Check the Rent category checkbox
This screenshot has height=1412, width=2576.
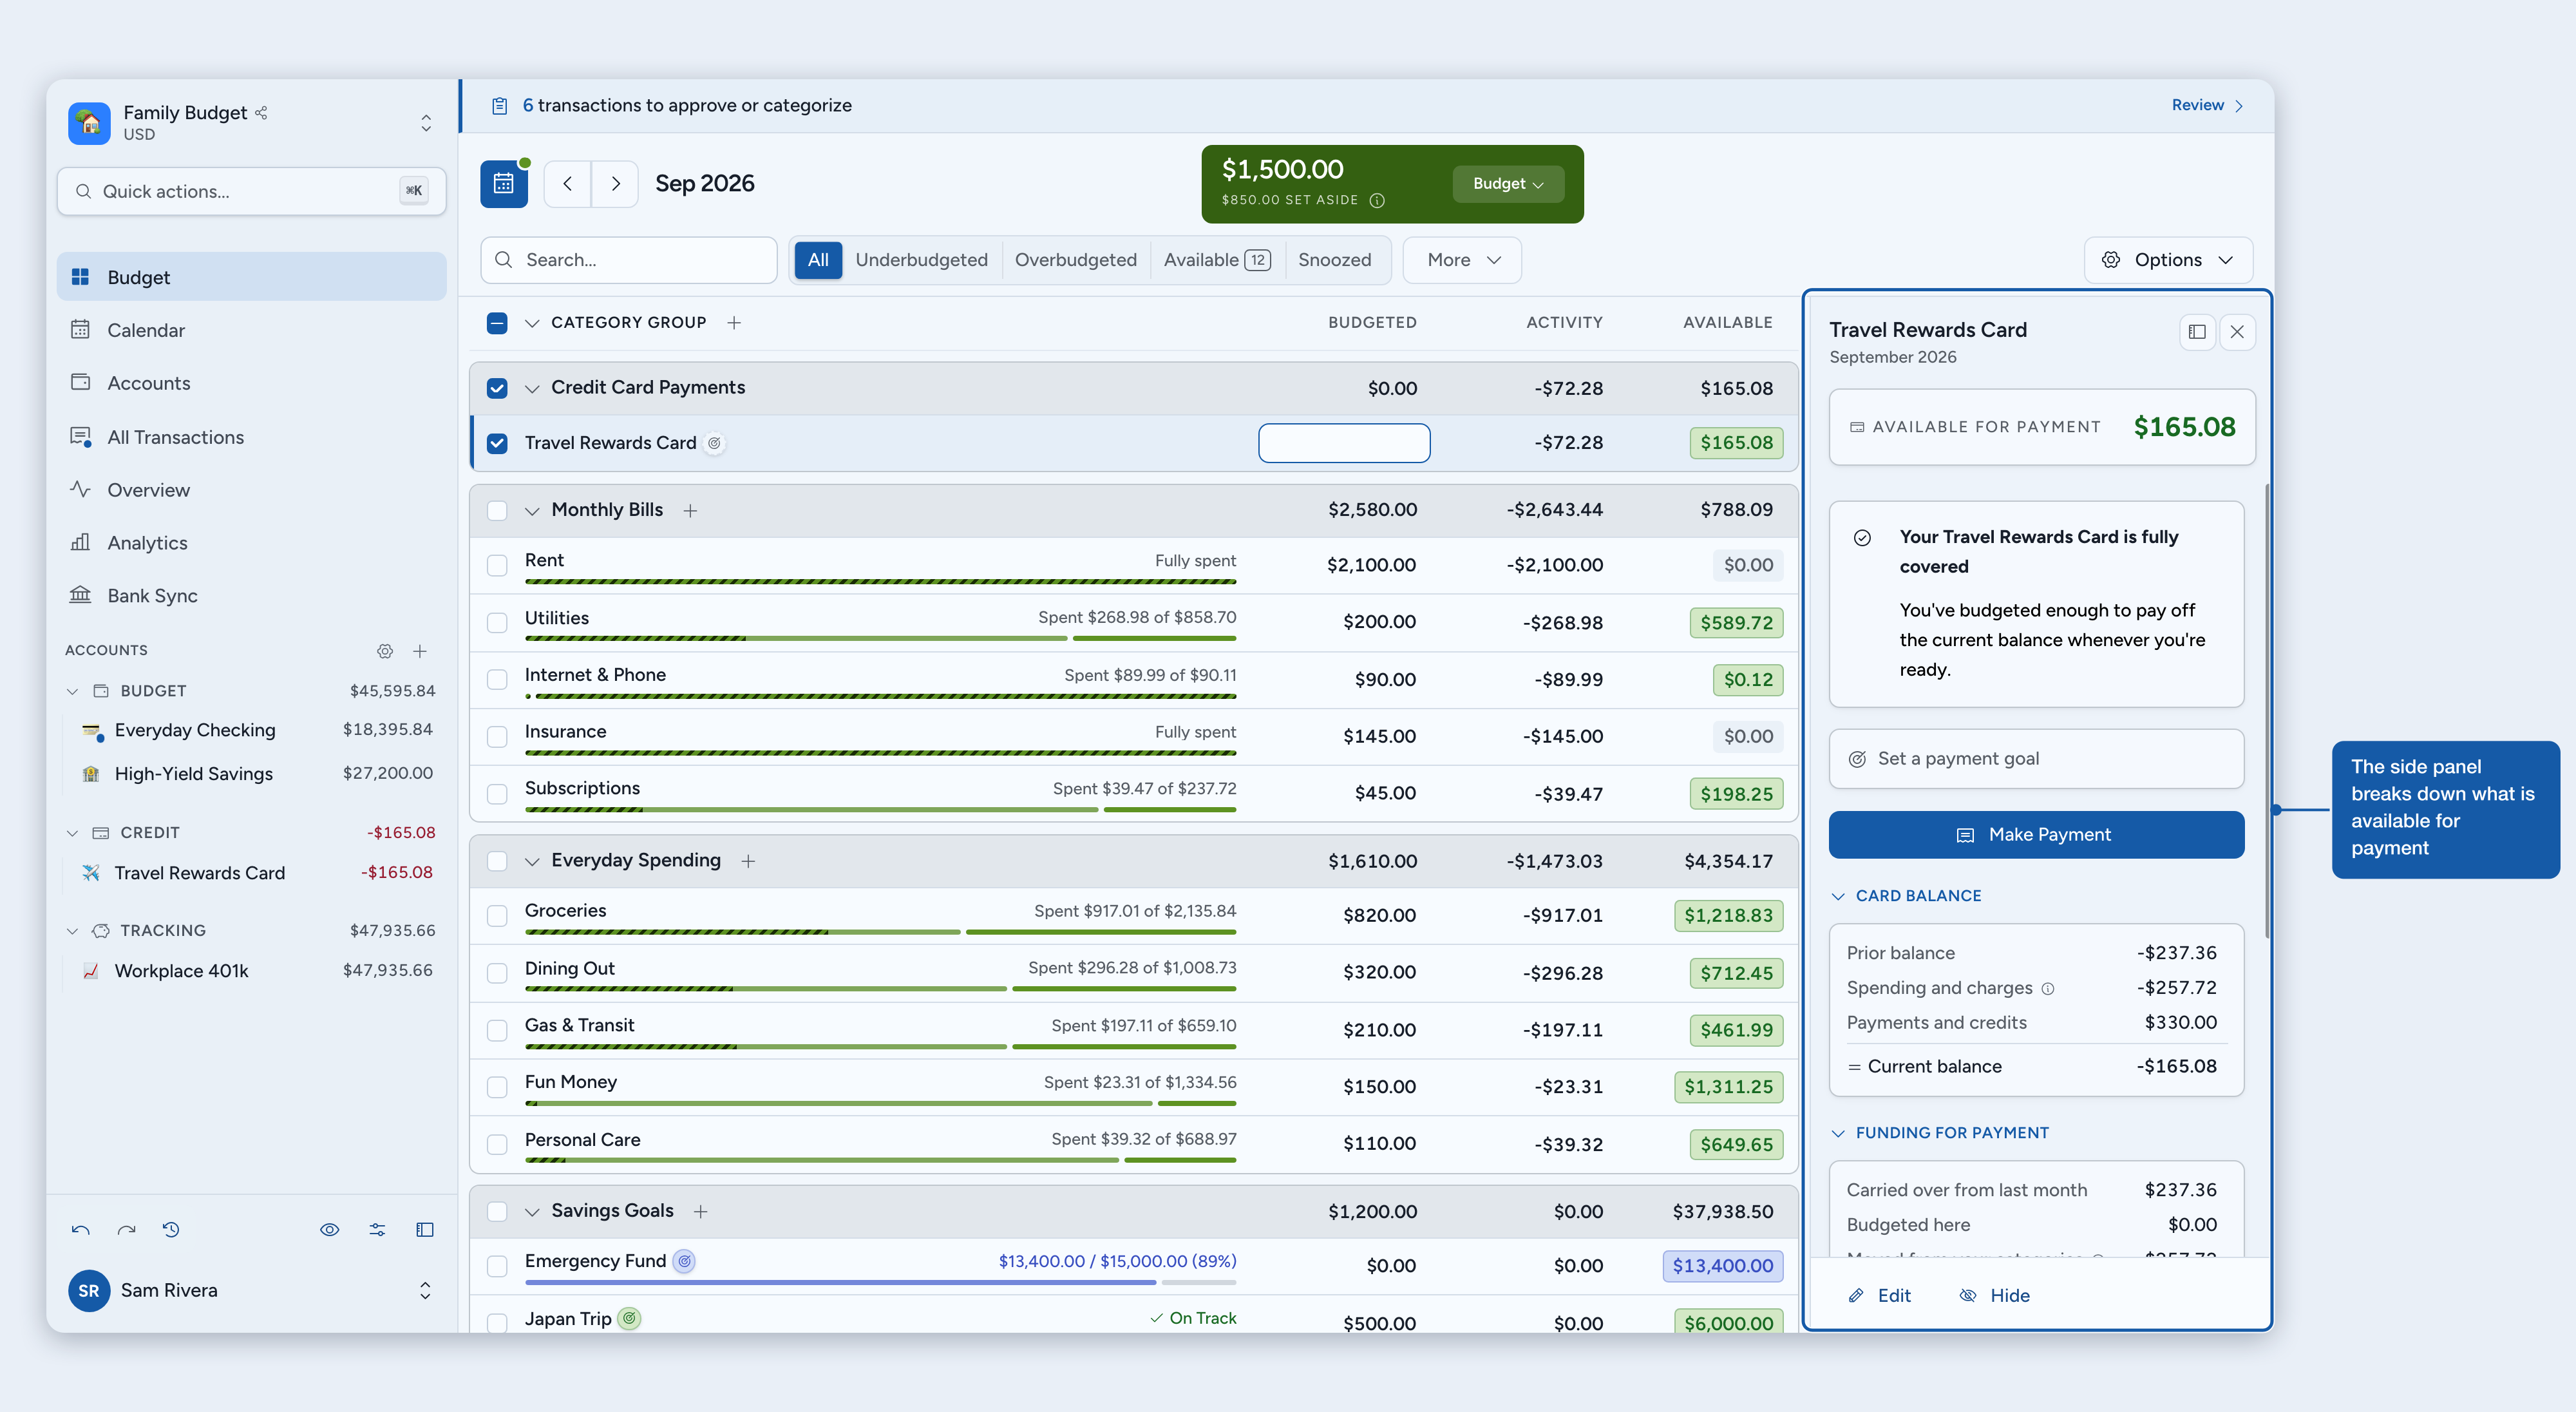pos(497,565)
